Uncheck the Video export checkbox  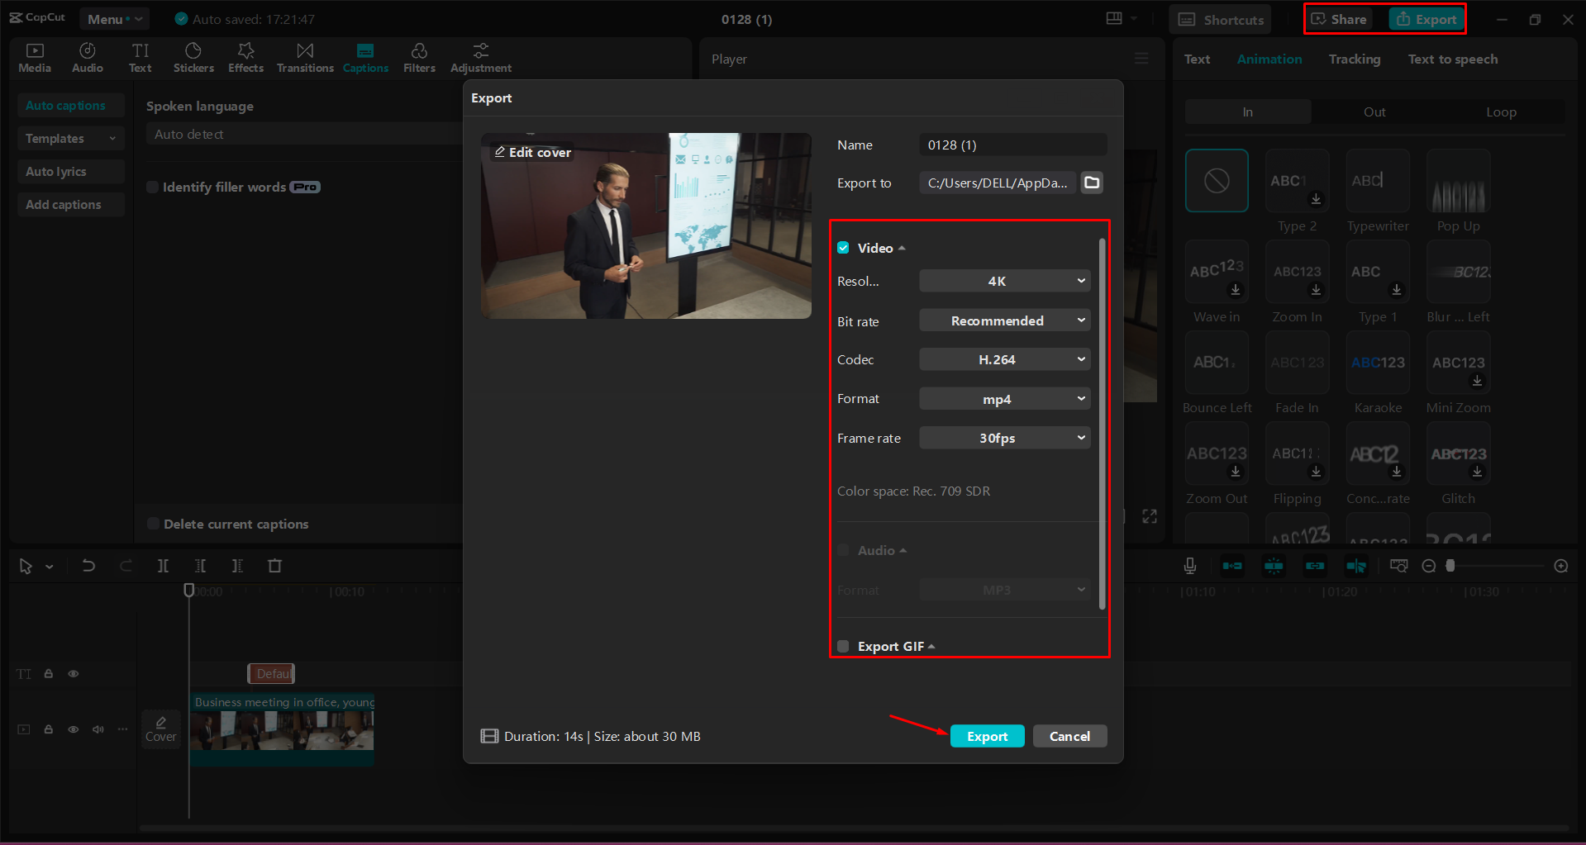(x=843, y=247)
